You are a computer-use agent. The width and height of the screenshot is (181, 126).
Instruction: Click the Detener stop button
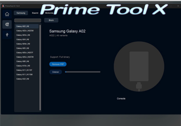(x=56, y=72)
